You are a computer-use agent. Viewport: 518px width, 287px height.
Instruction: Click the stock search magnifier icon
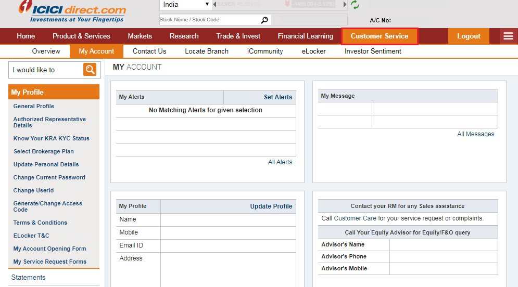pos(264,20)
